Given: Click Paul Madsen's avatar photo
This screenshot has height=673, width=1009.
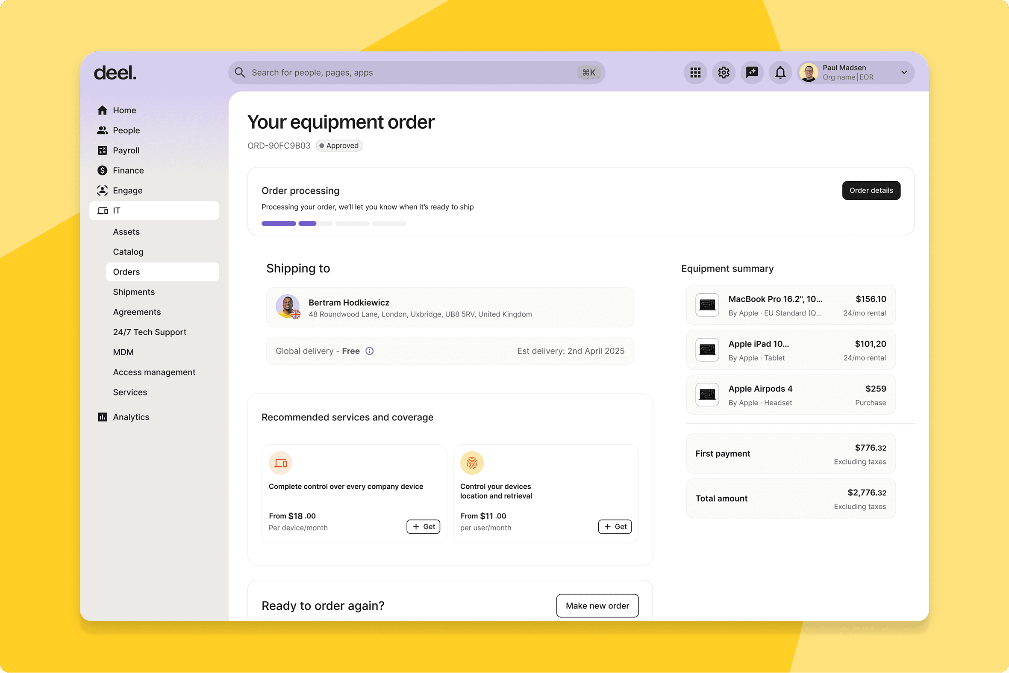Looking at the screenshot, I should coord(809,73).
